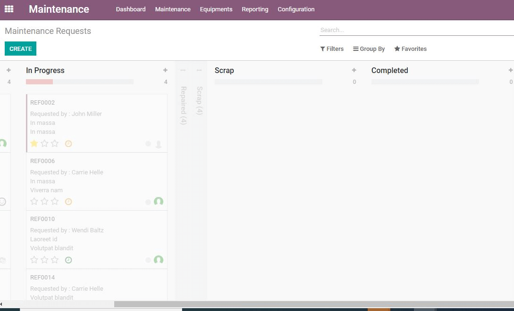Click the In Progress red progress bar
This screenshot has width=514, height=311.
[39, 82]
